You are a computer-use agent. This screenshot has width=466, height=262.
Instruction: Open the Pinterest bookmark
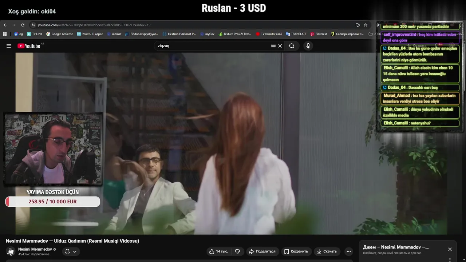pos(319,34)
